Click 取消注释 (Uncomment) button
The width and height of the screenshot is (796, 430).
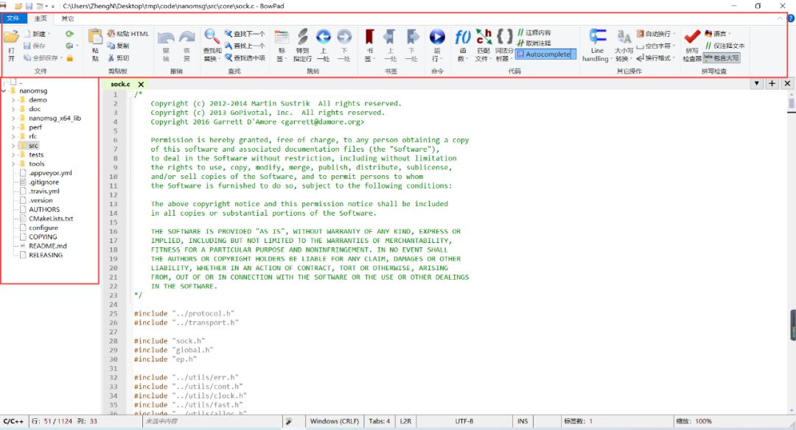534,43
